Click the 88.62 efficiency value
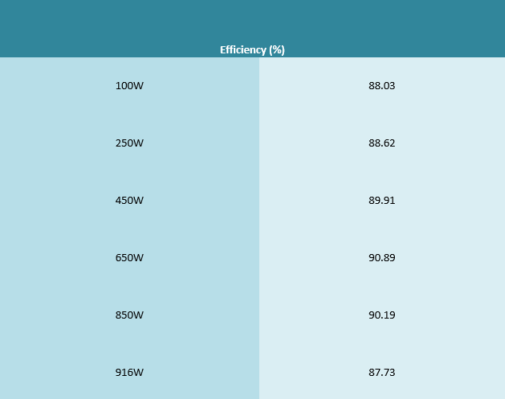Viewport: 505px width, 399px height. click(x=381, y=143)
